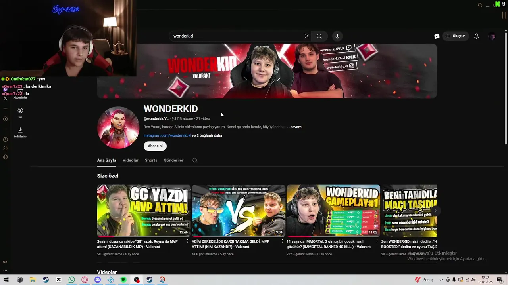The image size is (508, 285).
Task: Click the Videolar section heading at bottom
Action: tap(107, 272)
